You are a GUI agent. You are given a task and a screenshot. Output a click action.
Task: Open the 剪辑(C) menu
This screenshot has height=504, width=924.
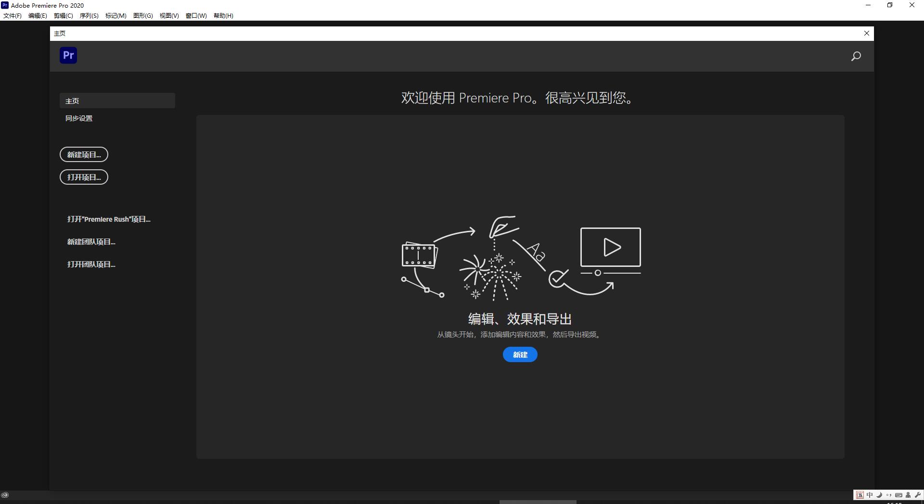[64, 15]
